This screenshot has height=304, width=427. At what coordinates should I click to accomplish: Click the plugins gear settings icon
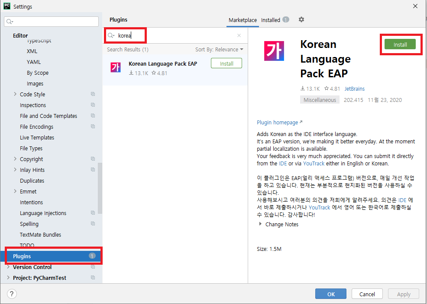[x=301, y=19]
